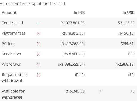Click the green plus icon beside Total raised
Image resolution: width=140 pixels, height=101 pixels.
[x=38, y=23]
